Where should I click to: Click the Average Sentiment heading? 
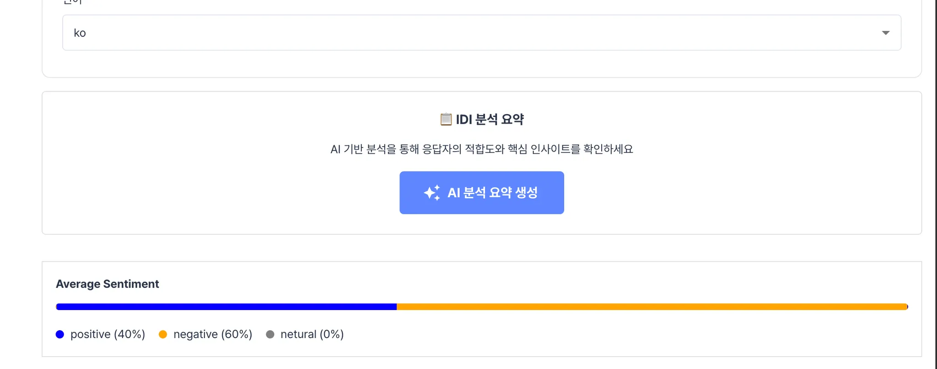108,284
